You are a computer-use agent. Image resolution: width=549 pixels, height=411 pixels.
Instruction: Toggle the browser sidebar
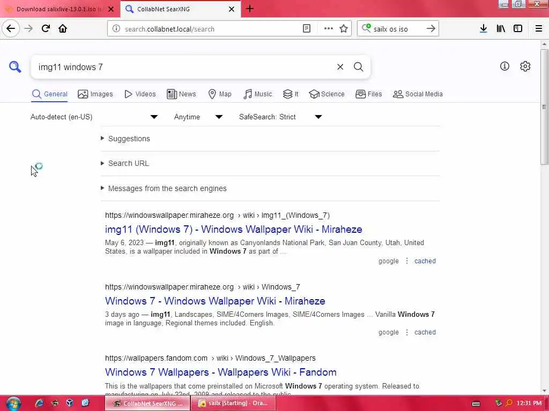pos(518,29)
